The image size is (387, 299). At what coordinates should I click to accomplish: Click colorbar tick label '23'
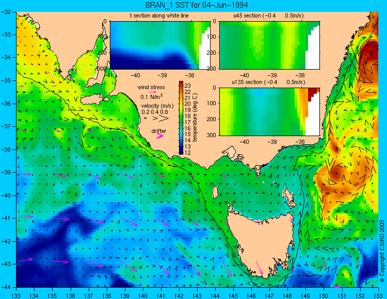point(188,86)
